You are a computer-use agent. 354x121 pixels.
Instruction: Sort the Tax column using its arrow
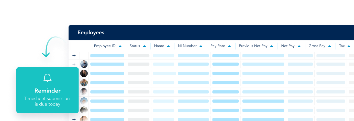click(x=349, y=46)
